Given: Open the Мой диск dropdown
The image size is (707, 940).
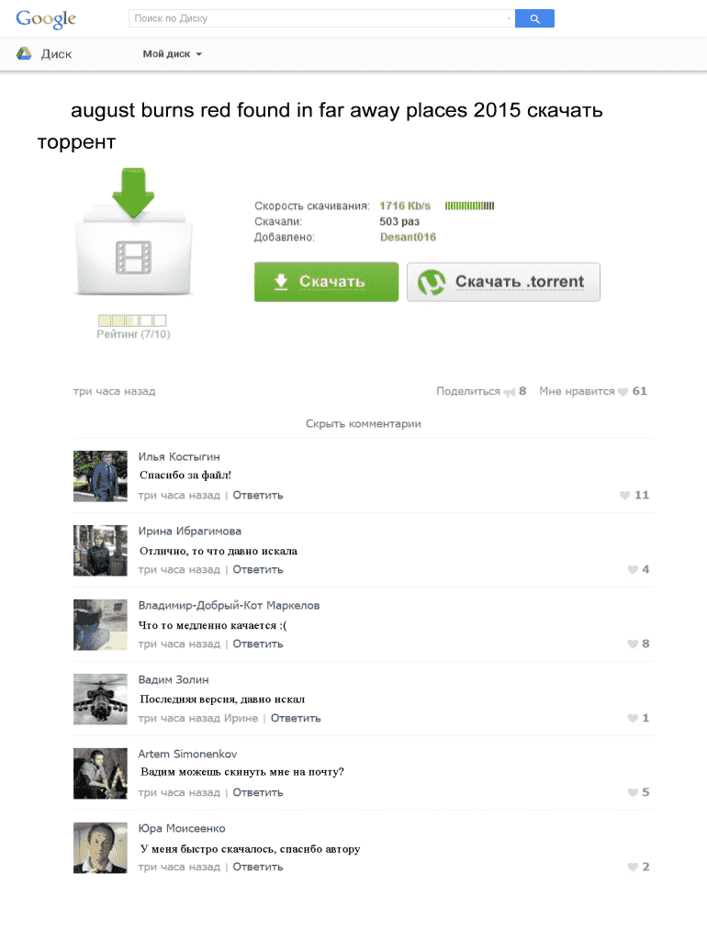Looking at the screenshot, I should (x=172, y=54).
